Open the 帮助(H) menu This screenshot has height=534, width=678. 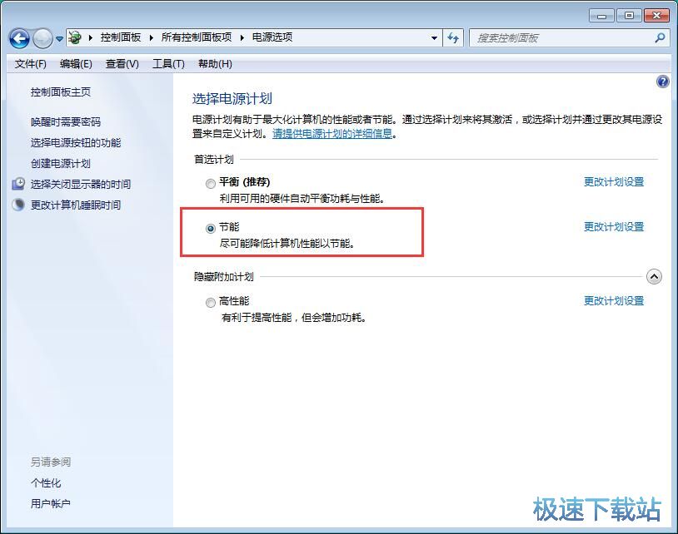(x=215, y=64)
